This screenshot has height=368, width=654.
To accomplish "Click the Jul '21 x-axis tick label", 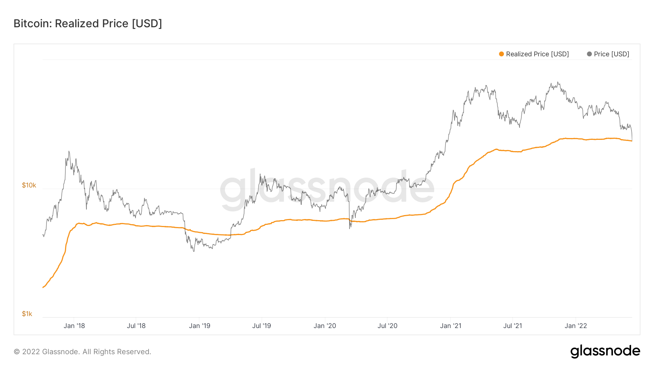I will (513, 326).
